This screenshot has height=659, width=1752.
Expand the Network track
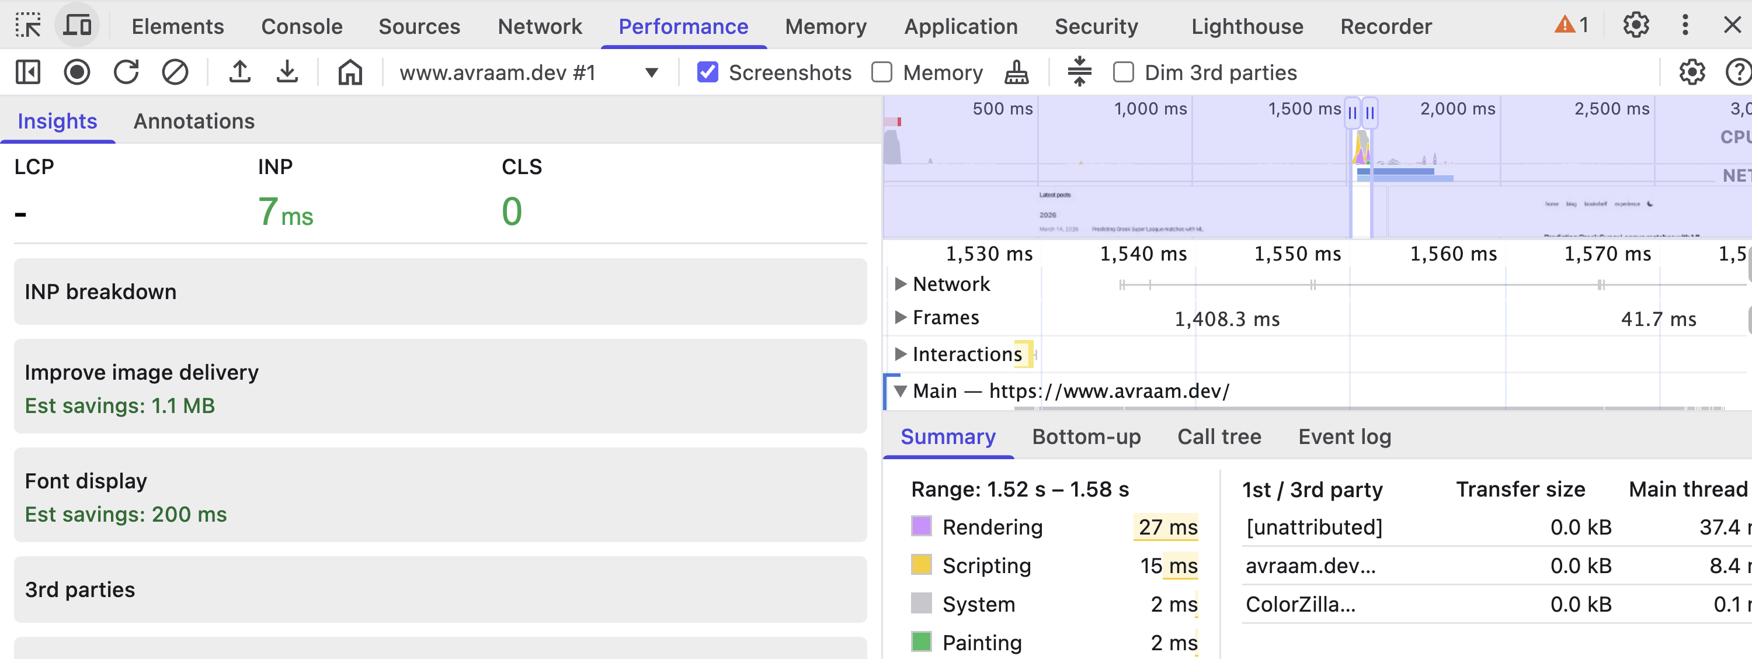901,283
